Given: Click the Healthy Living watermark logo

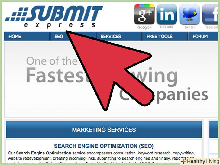Looking at the screenshot, I should 201,161.
